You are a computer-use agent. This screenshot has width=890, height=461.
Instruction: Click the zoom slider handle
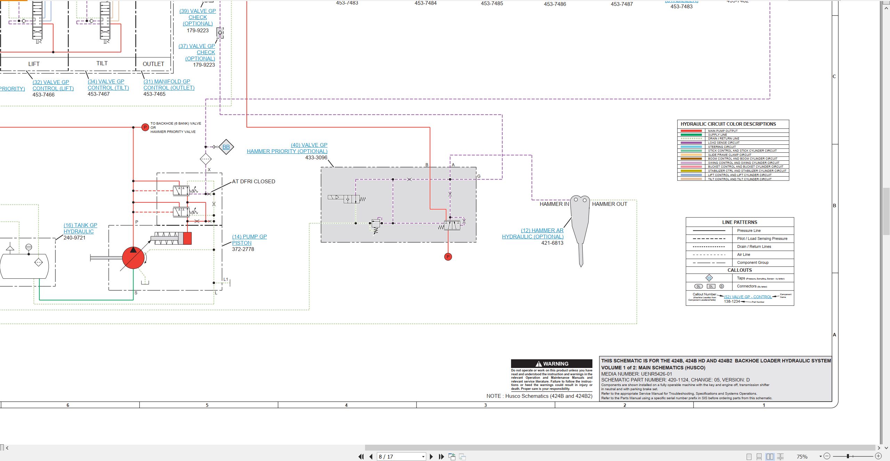click(x=848, y=456)
